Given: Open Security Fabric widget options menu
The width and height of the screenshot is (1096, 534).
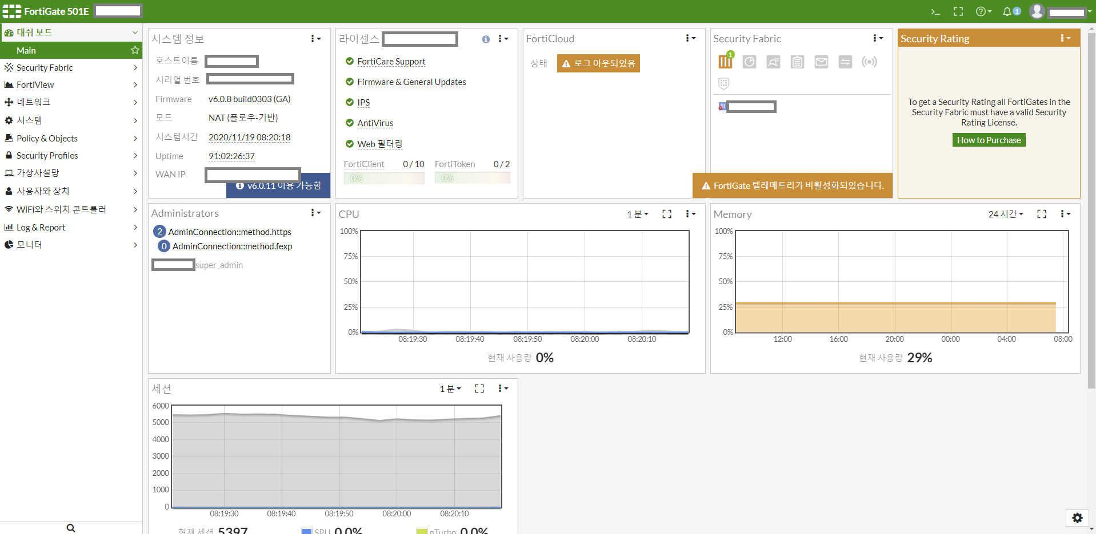Looking at the screenshot, I should click(878, 38).
